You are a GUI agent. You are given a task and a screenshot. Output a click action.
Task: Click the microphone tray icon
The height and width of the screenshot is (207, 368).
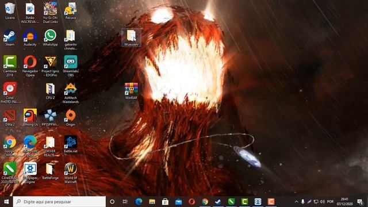[303, 202]
